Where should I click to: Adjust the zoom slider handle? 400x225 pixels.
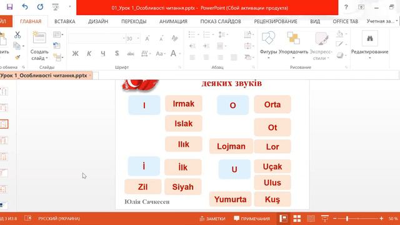click(x=347, y=219)
